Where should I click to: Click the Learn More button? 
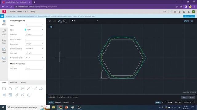click(189, 16)
